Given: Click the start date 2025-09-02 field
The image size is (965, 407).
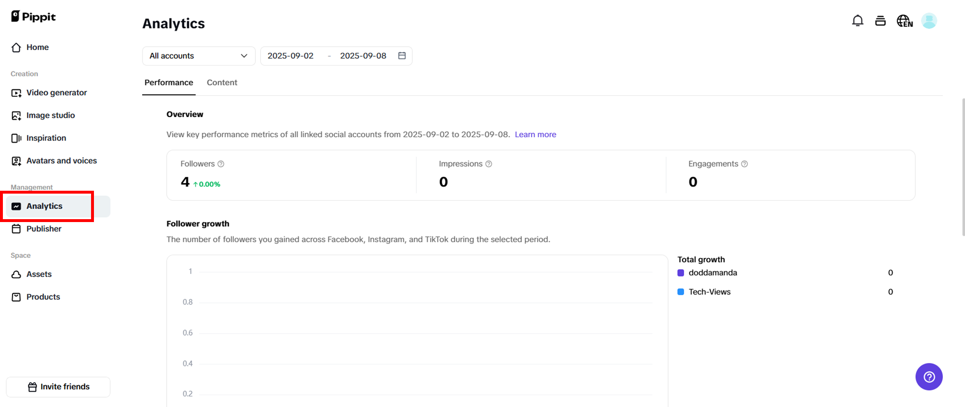Looking at the screenshot, I should click(291, 56).
